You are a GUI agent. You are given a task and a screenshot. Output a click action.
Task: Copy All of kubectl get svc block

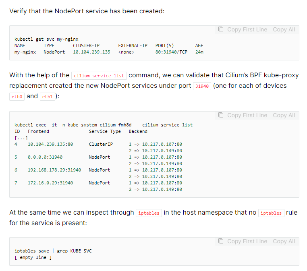click(284, 29)
